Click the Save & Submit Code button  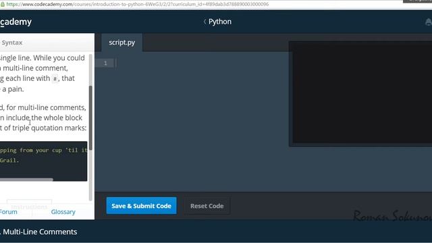141,206
